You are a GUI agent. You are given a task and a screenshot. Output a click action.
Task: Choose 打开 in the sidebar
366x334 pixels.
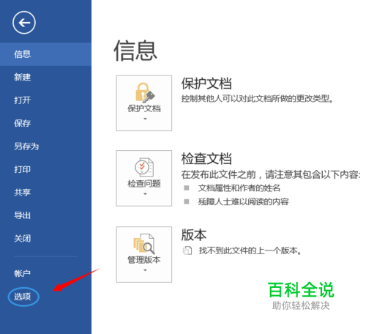click(45, 100)
